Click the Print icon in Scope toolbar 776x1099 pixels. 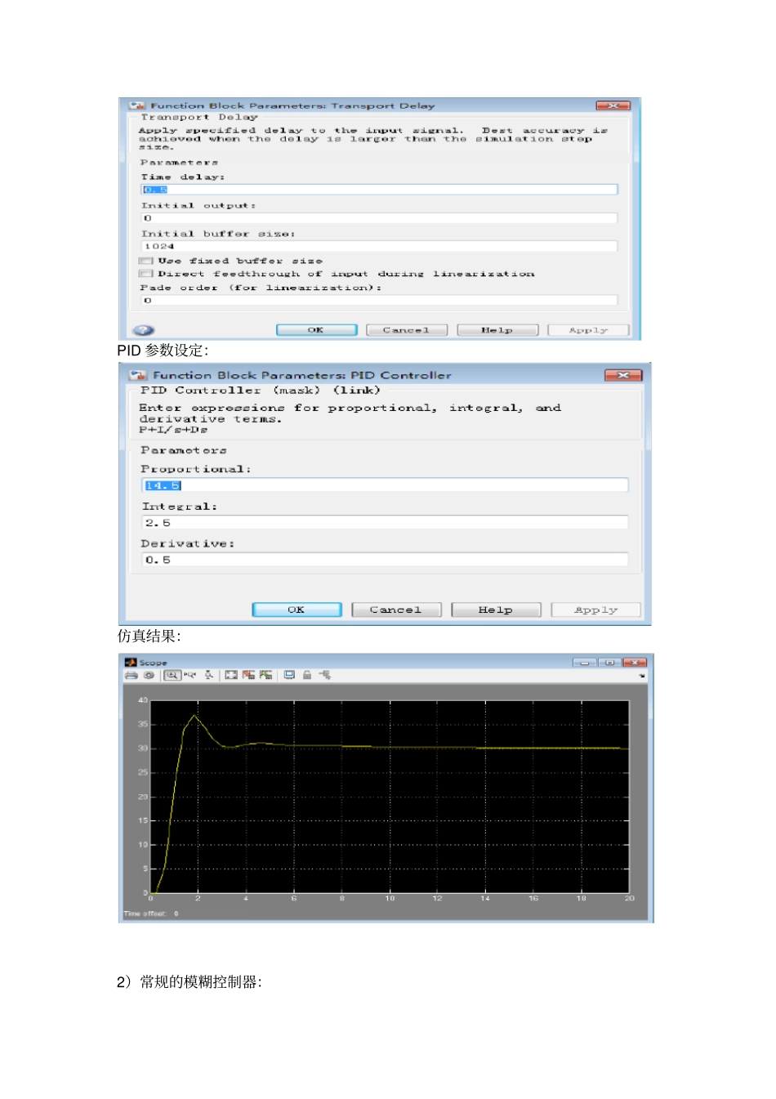click(x=131, y=675)
